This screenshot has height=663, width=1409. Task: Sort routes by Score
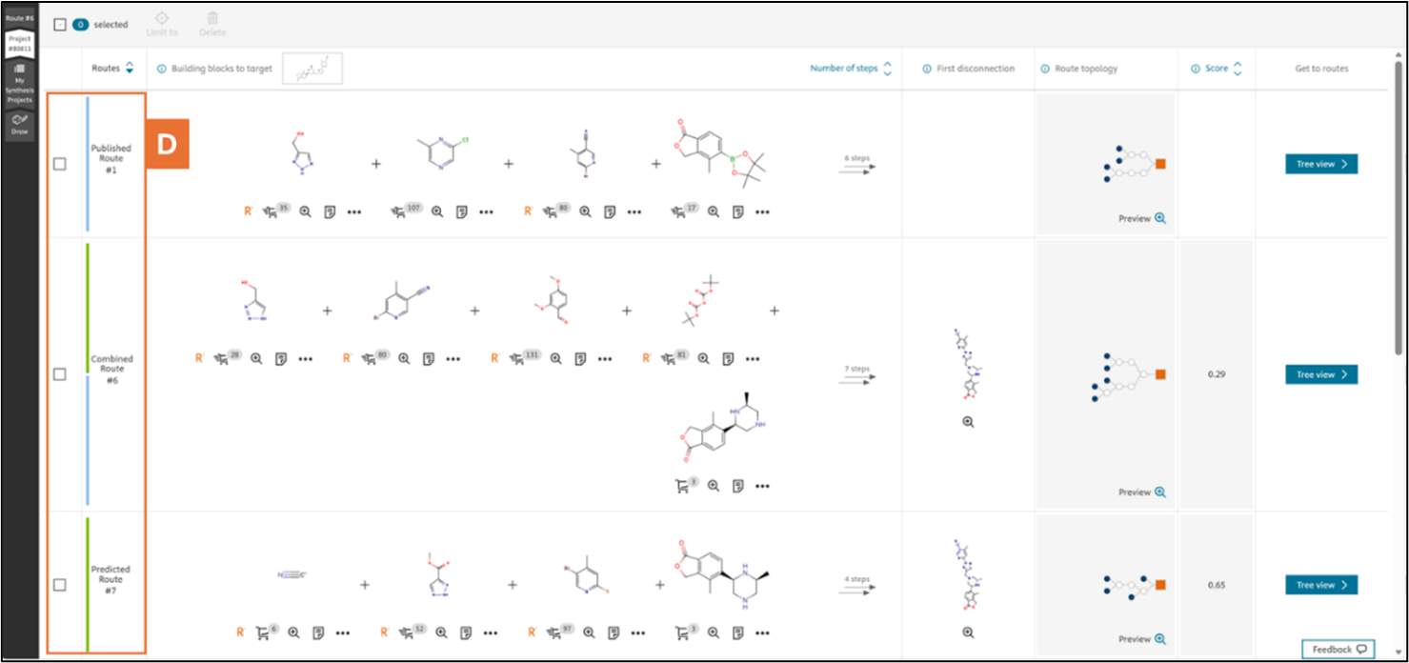click(x=1238, y=69)
